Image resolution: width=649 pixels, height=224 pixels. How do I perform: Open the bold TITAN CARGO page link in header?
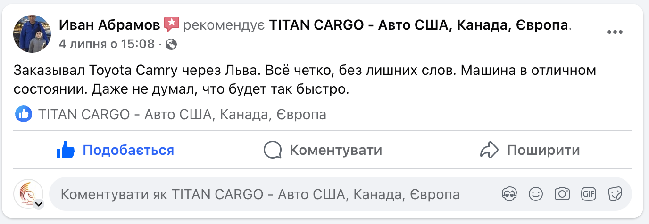[x=418, y=24]
